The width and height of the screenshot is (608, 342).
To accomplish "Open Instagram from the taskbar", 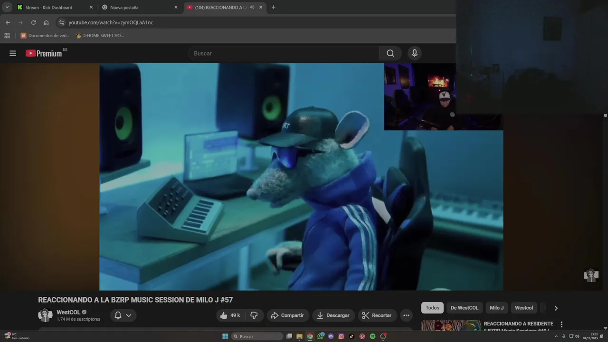I will pyautogui.click(x=341, y=336).
